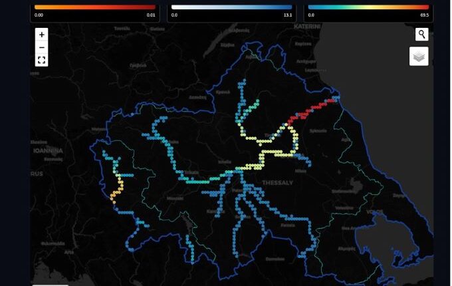The height and width of the screenshot is (286, 452).
Task: Open the map search magnifier
Action: point(421,35)
